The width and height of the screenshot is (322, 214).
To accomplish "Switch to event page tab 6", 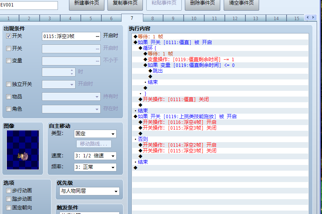I will (x=111, y=18).
